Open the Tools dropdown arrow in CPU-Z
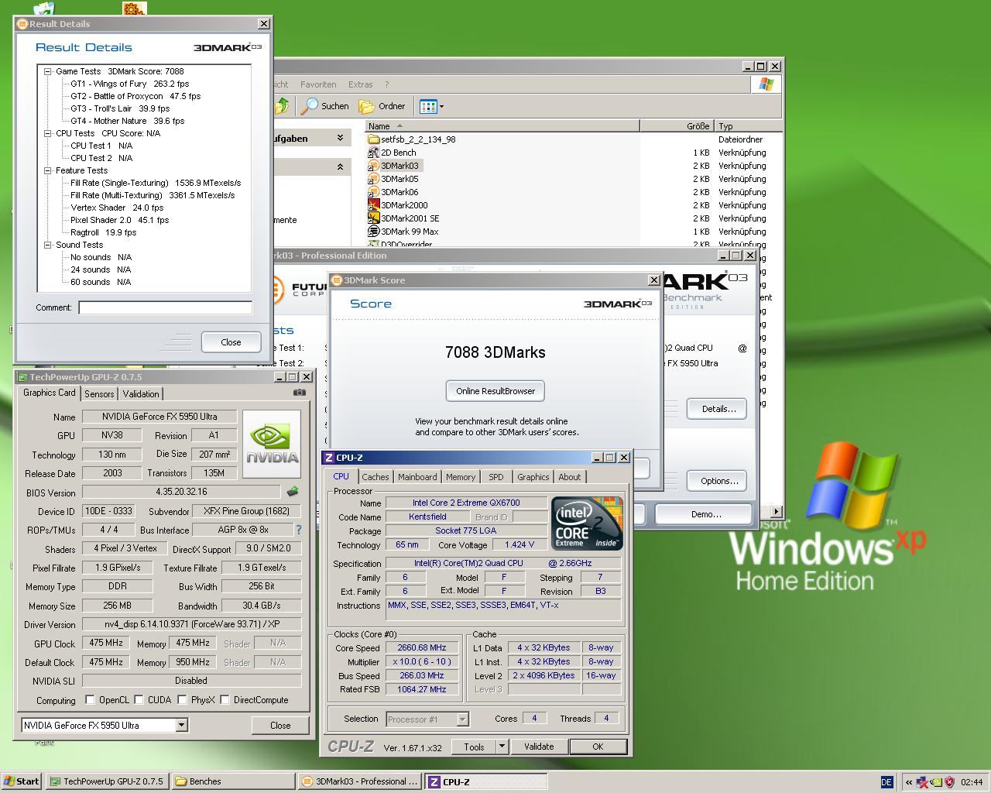991x793 pixels. click(502, 747)
